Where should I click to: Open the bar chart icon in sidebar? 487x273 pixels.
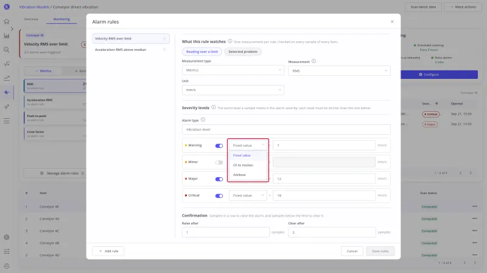click(7, 36)
